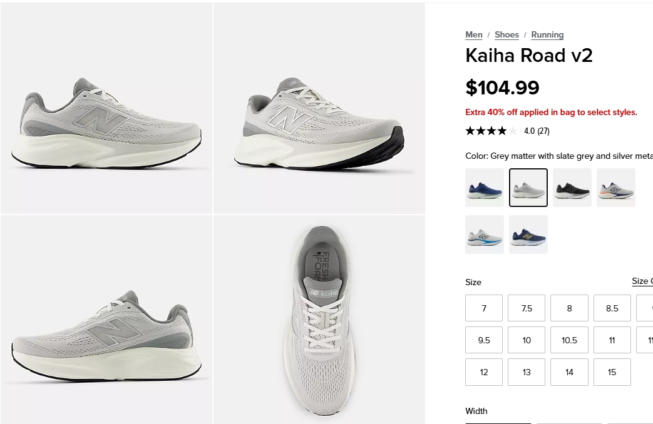
Task: Go to the Shoes breadcrumb link
Action: coord(507,35)
